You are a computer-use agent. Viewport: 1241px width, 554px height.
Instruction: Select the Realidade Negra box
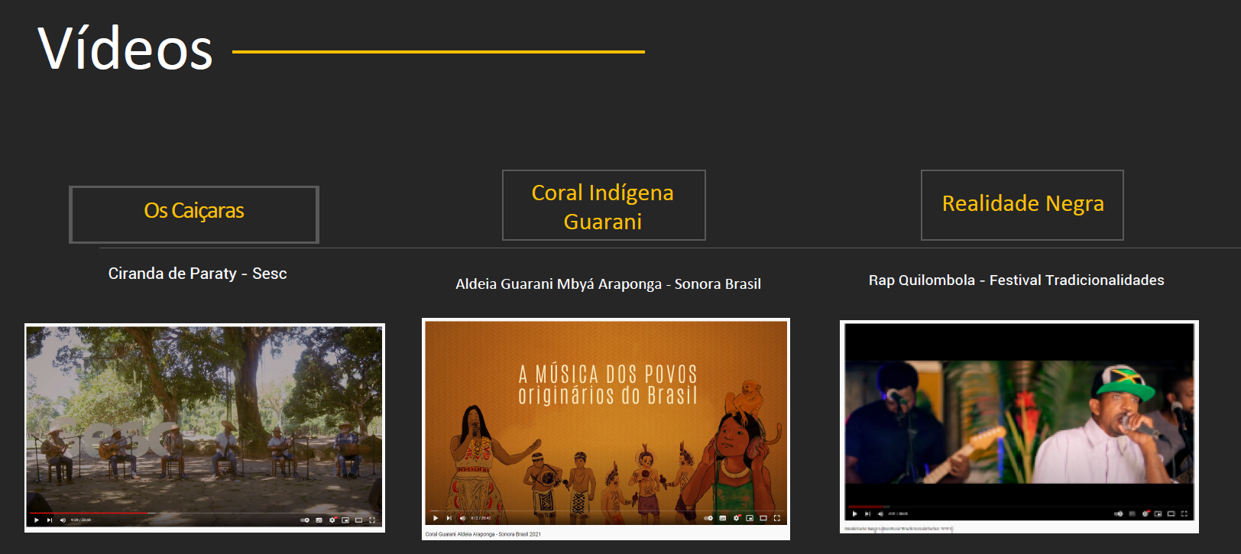(x=1022, y=205)
